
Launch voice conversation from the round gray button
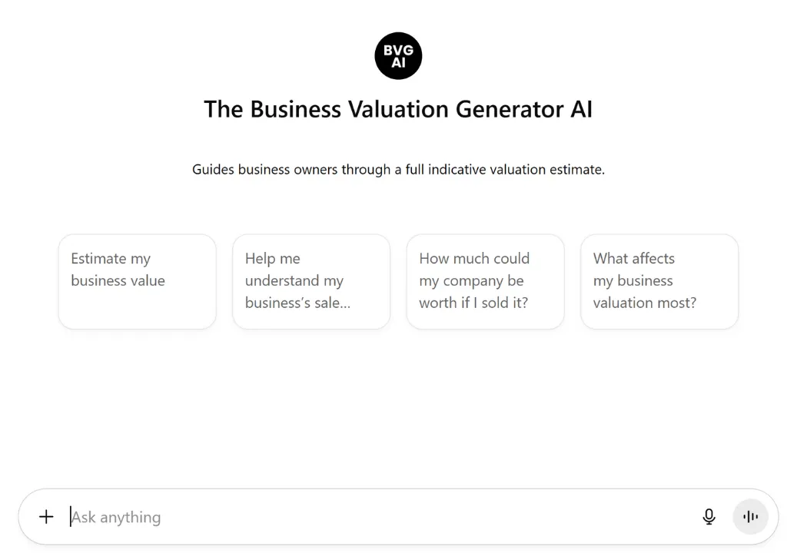750,517
